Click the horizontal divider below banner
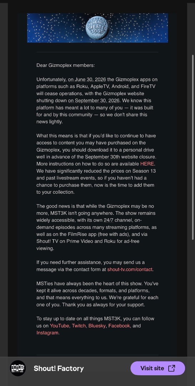The width and height of the screenshot is (195, 386). click(x=98, y=52)
